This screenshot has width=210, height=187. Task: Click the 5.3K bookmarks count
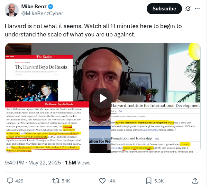click(159, 181)
